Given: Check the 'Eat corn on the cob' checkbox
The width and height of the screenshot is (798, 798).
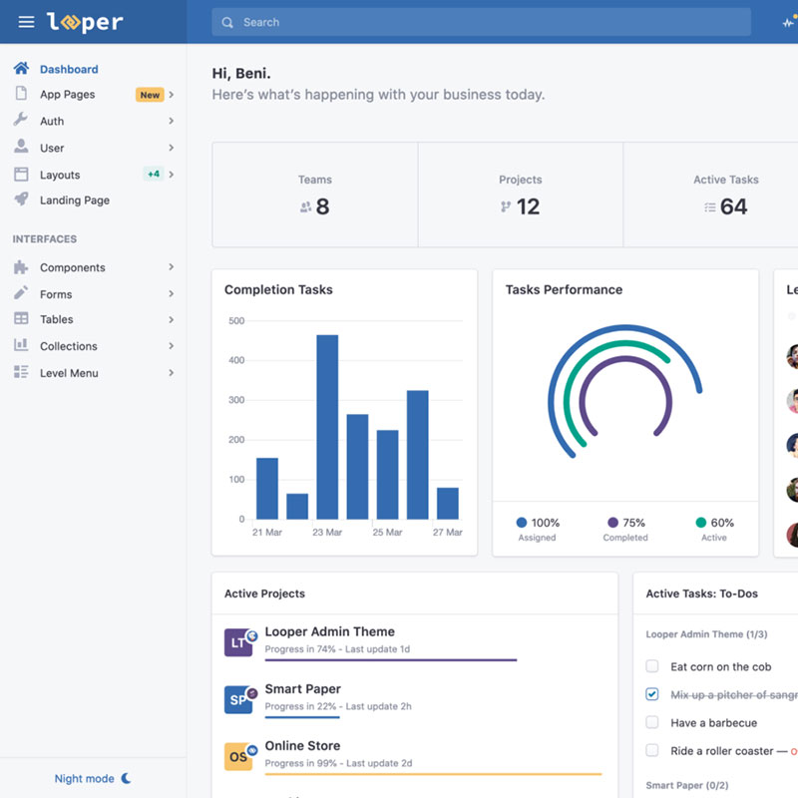Looking at the screenshot, I should tap(652, 666).
